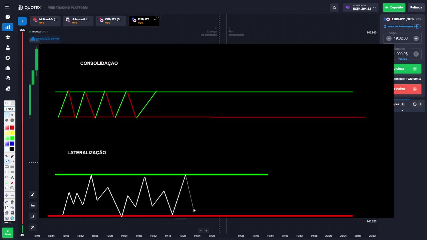
Task: Click the Fertig button in drawing palette
Action: (9, 109)
